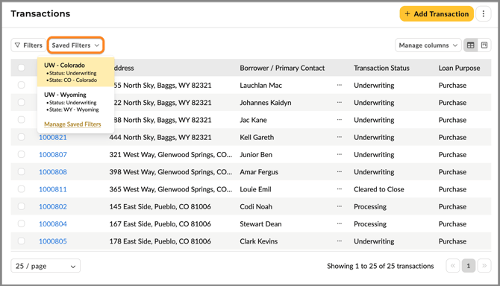Click ellipsis icon in Louie Emil row

point(340,189)
